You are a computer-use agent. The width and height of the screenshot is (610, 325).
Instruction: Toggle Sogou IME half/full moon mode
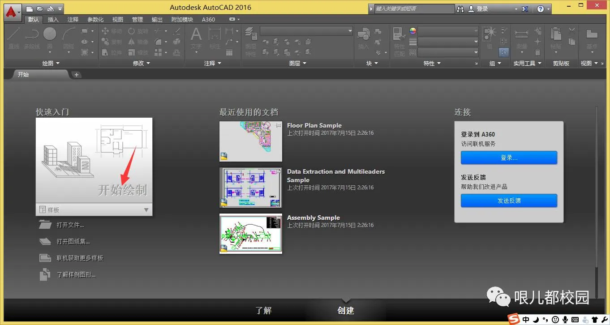pyautogui.click(x=535, y=320)
